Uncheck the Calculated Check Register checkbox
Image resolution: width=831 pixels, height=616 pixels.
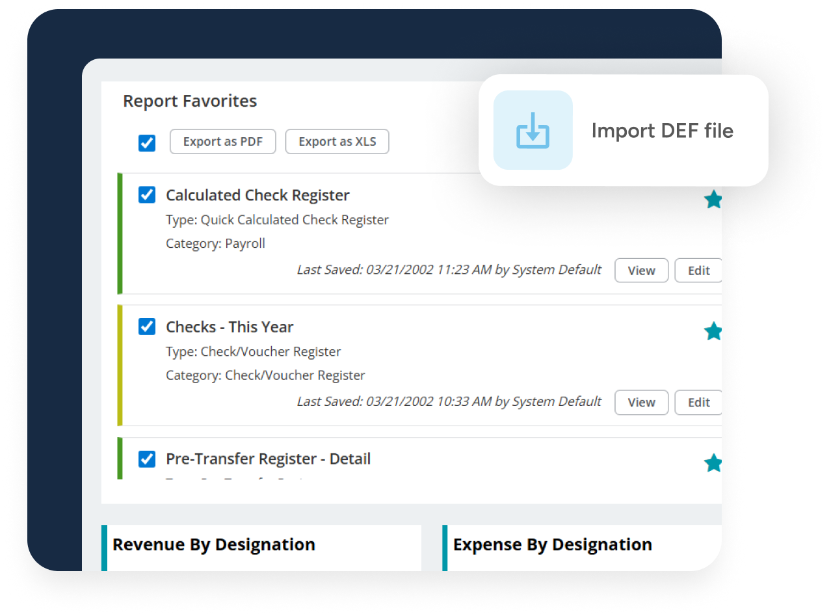pyautogui.click(x=147, y=195)
